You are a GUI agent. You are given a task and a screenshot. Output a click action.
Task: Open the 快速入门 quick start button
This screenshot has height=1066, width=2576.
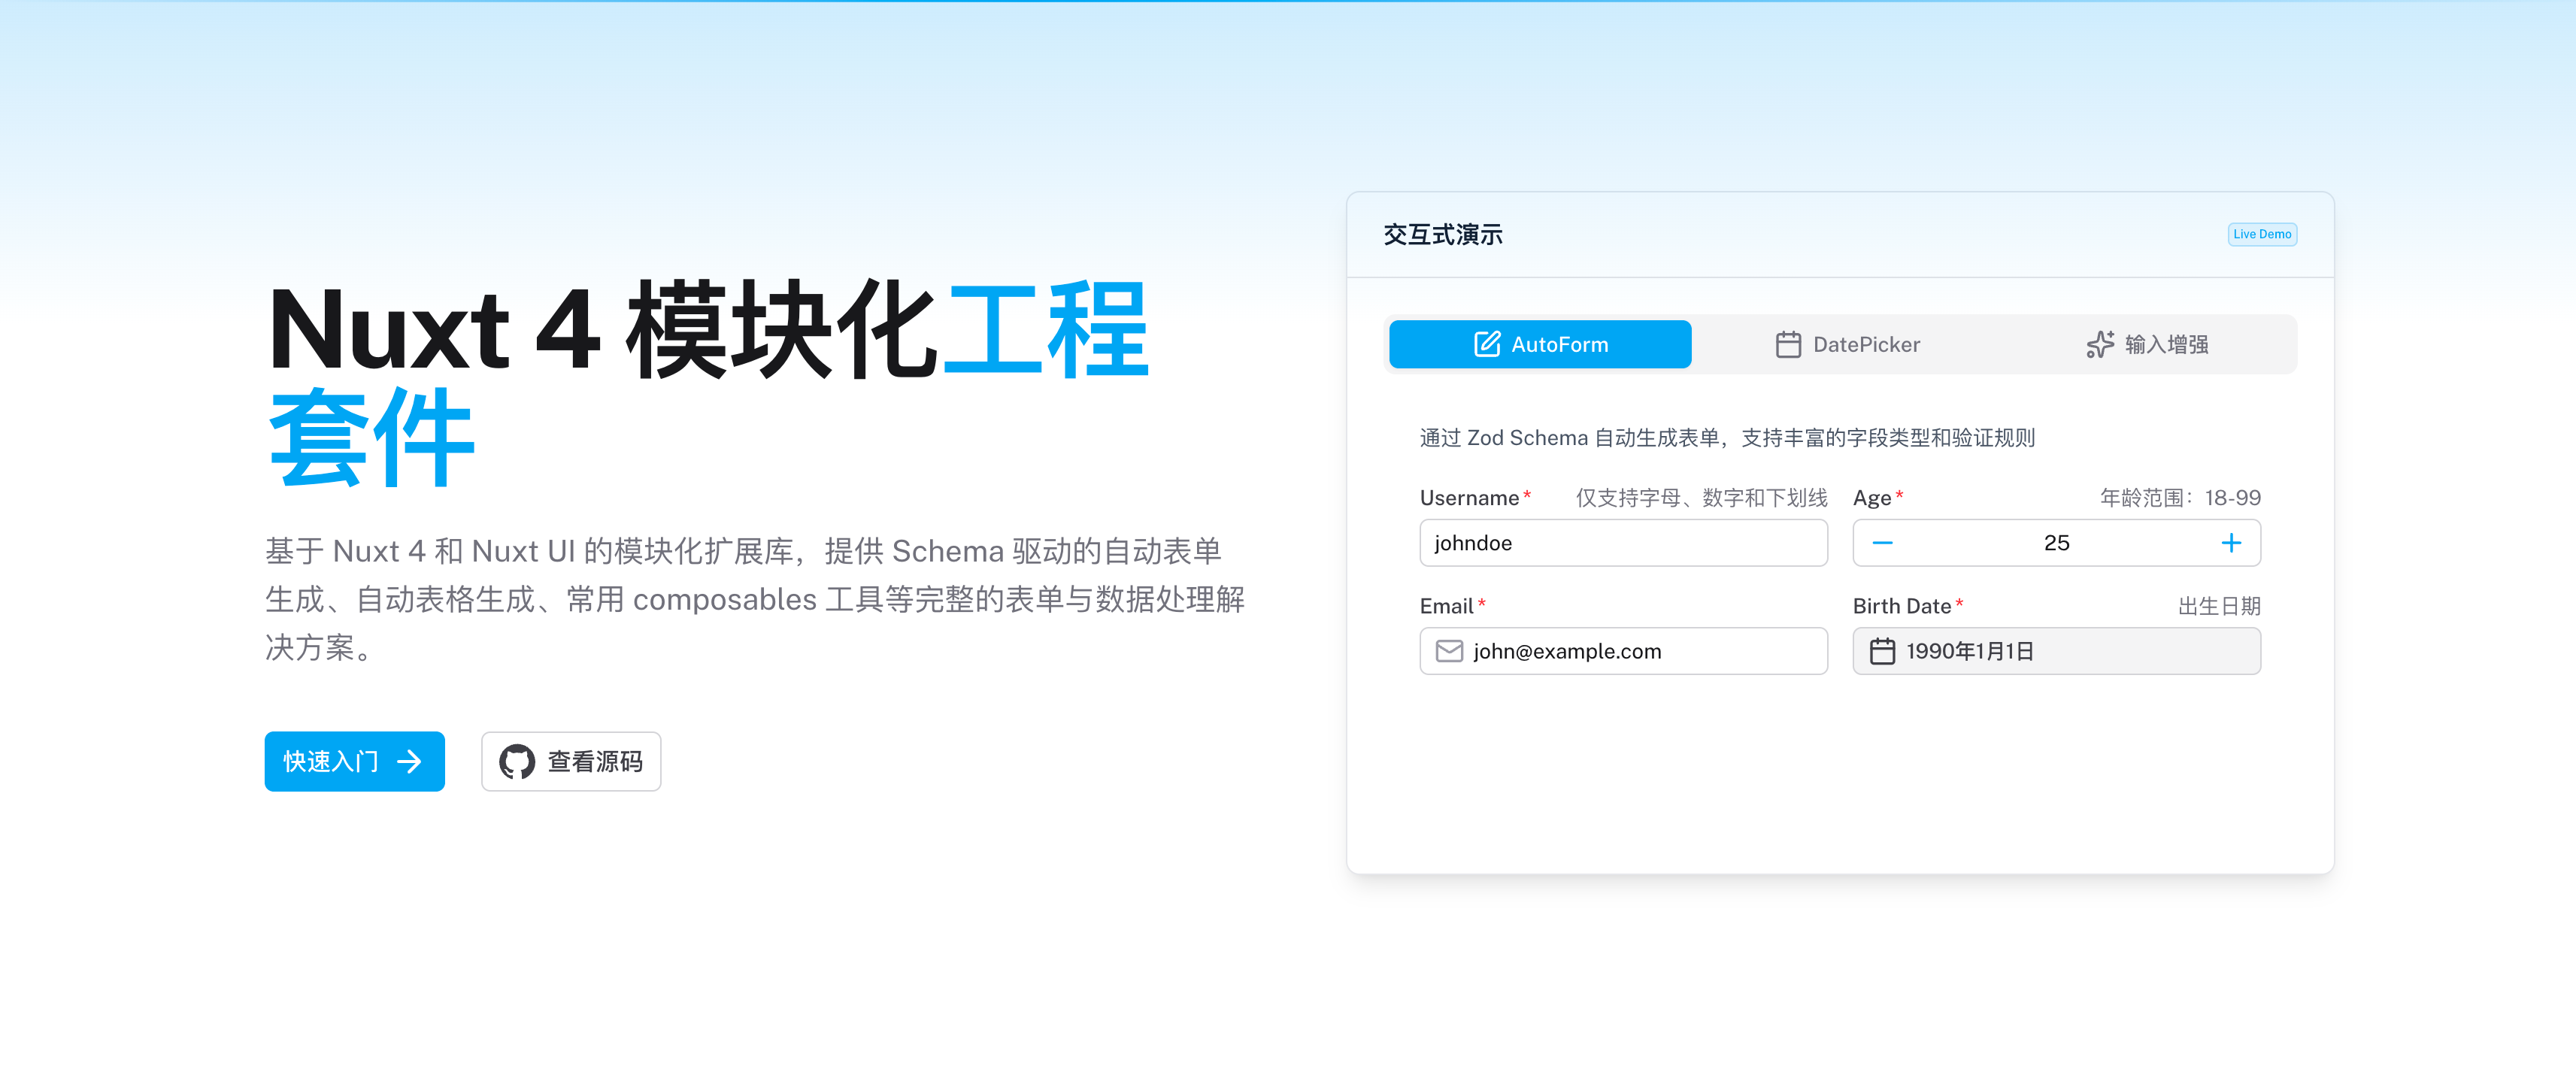point(353,762)
